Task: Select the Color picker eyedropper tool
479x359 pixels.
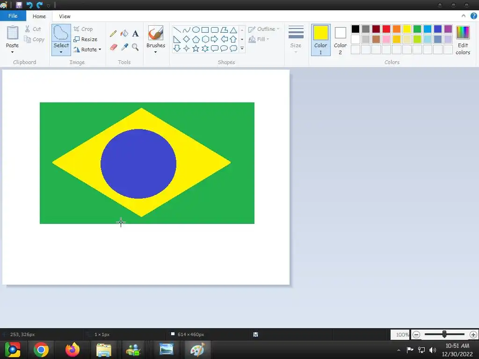Action: (x=124, y=47)
